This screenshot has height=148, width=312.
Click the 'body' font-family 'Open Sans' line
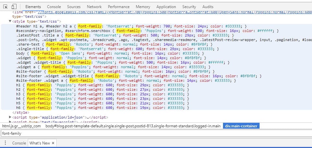coord(110,53)
